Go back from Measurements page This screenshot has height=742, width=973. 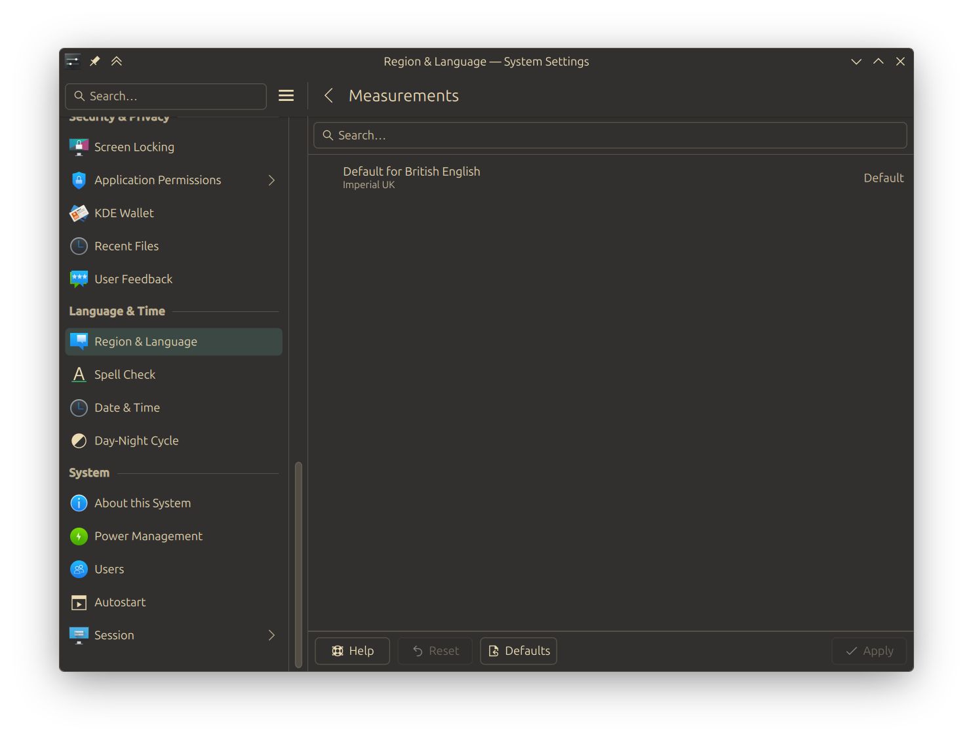click(328, 96)
